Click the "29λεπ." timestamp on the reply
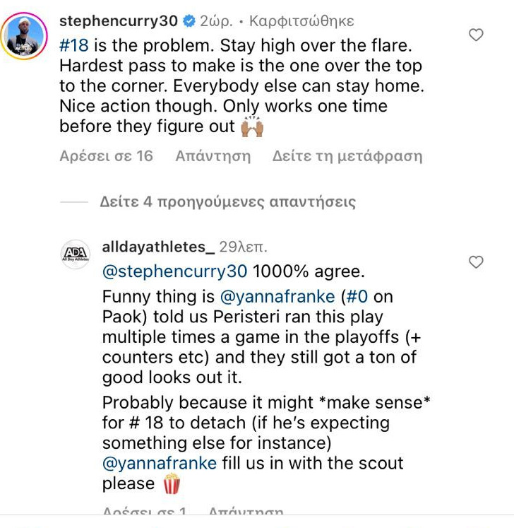Viewport: 514px width, 528px height. (x=243, y=247)
